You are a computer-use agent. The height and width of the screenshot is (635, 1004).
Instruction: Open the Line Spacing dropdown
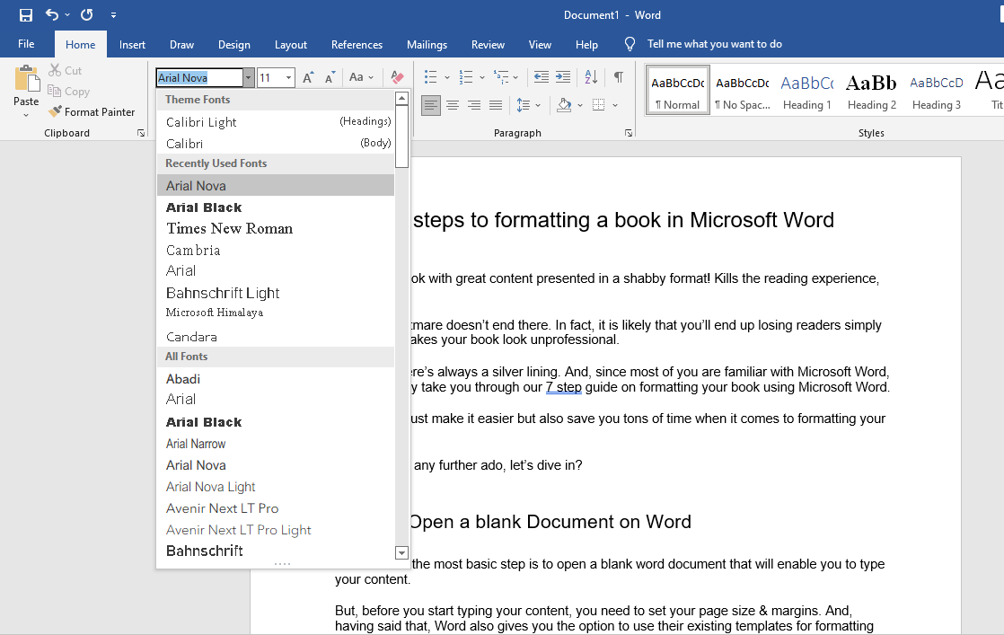tap(529, 106)
